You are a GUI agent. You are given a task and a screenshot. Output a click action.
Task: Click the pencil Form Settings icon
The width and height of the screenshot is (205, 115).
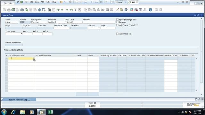(117, 10)
